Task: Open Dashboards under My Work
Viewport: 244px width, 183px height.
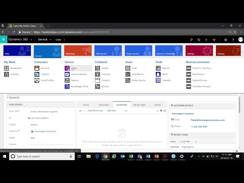Action: [x=13, y=68]
